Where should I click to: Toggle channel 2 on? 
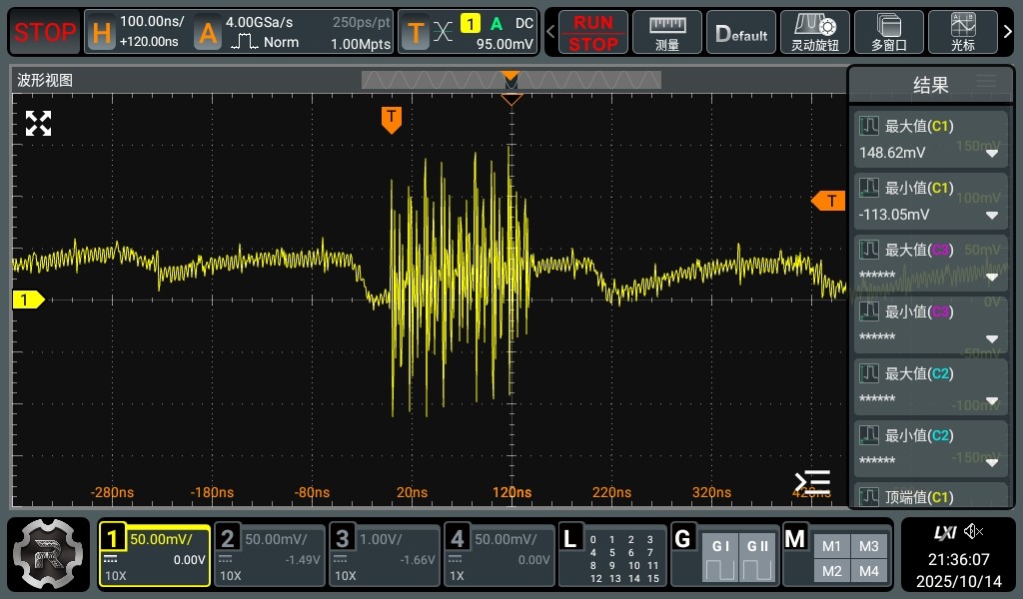click(x=270, y=555)
